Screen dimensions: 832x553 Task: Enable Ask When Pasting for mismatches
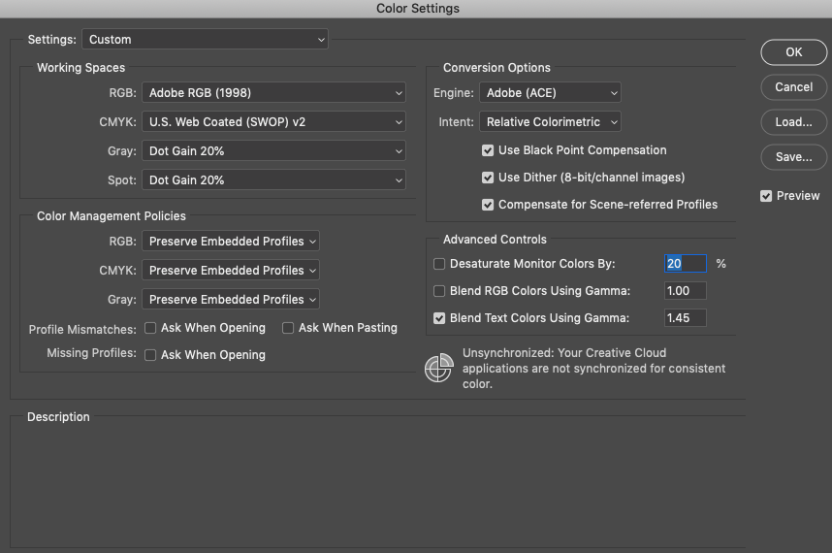pos(288,328)
